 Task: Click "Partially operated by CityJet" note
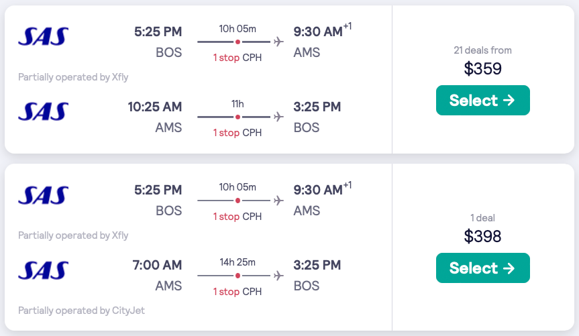[x=81, y=311]
